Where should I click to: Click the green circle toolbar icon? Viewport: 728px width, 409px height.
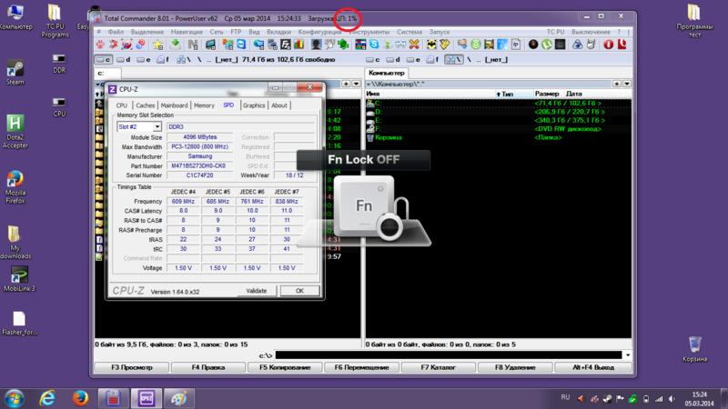coord(475,45)
